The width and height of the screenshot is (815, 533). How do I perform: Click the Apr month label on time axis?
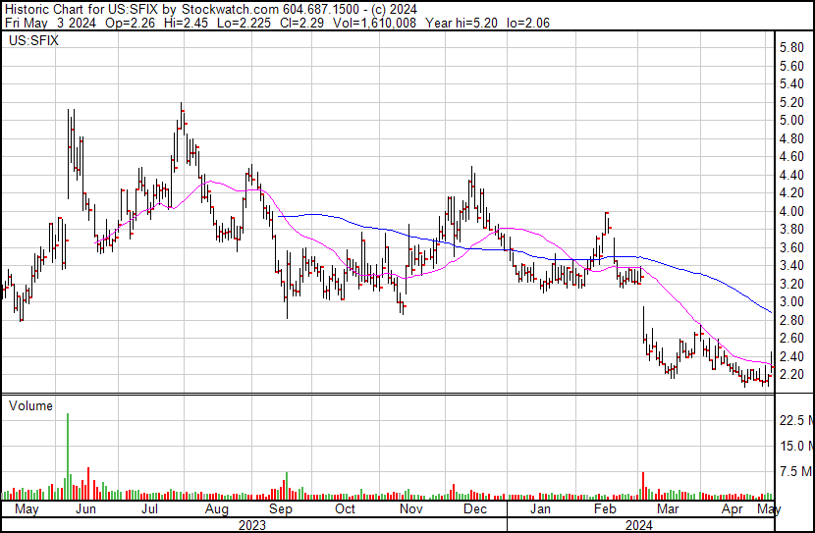click(x=733, y=509)
